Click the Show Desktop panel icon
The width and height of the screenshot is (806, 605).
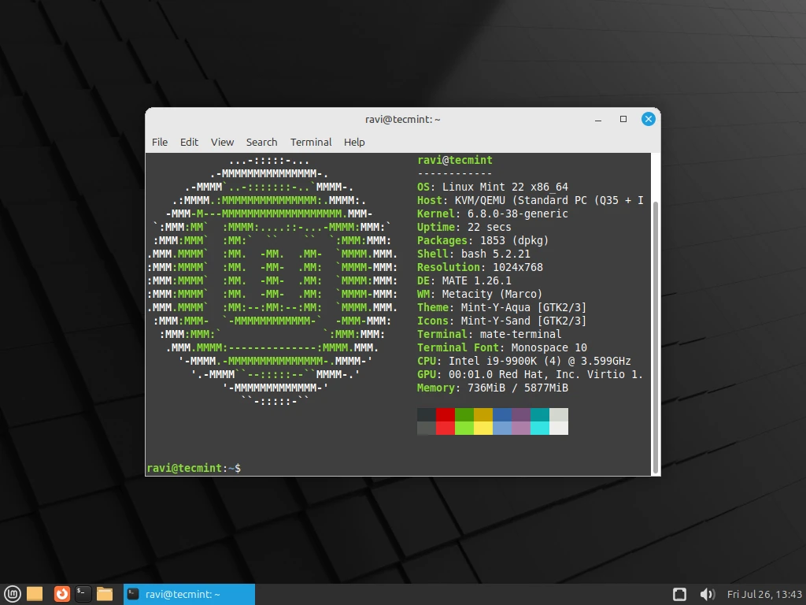click(35, 594)
